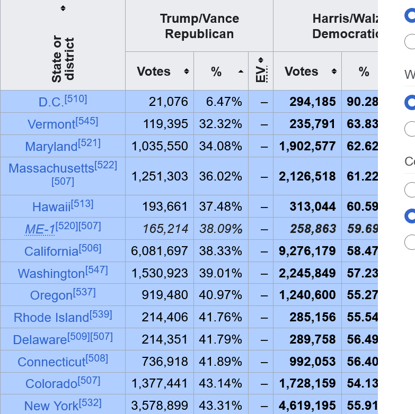Select the top radio option in the right panel
This screenshot has width=415, height=414.
coord(410,16)
